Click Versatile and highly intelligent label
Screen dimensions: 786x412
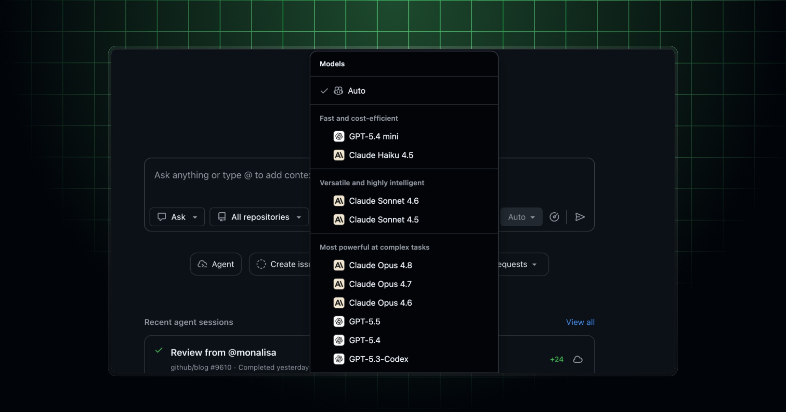[372, 183]
